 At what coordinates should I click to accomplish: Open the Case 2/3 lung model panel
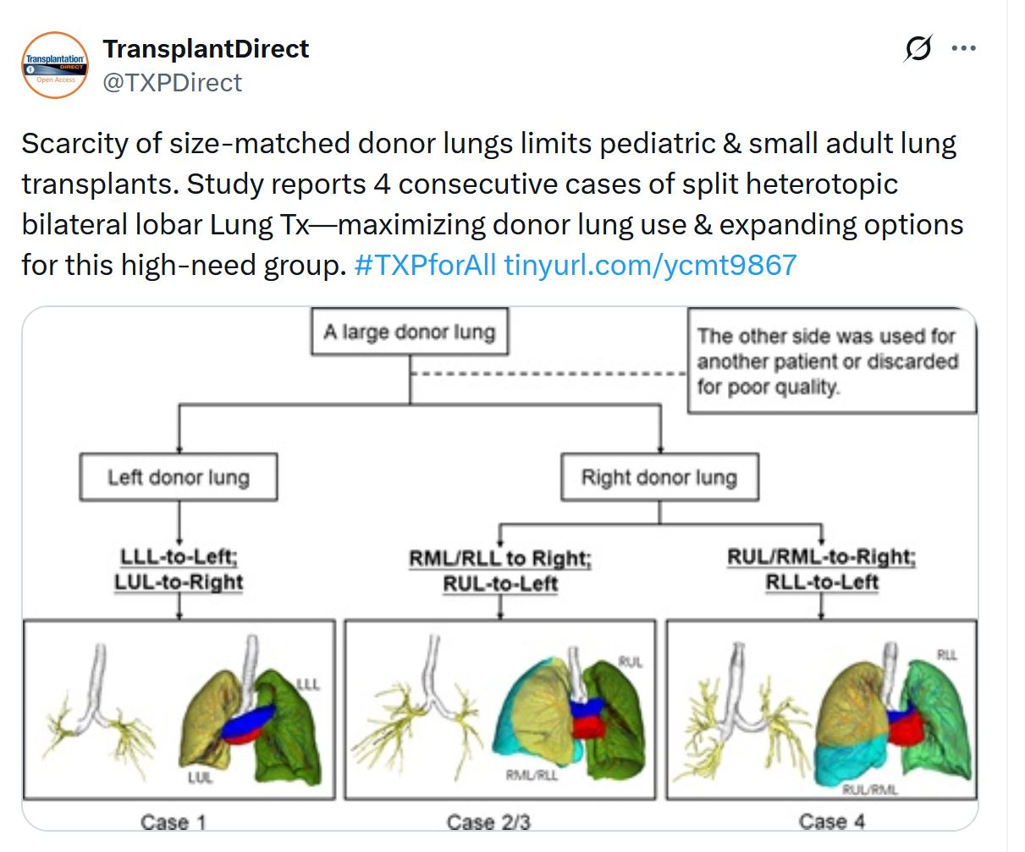(500, 709)
